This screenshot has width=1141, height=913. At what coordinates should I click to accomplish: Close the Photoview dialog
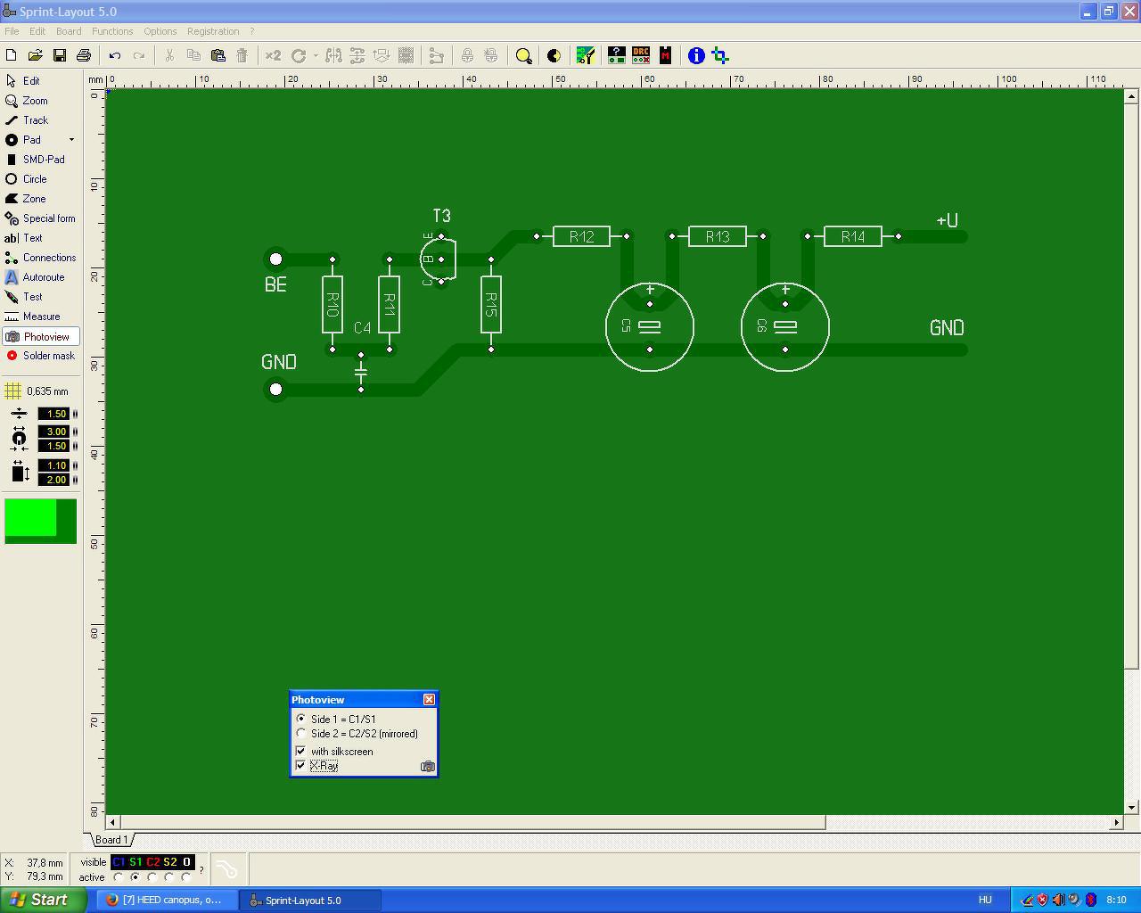[x=429, y=699]
